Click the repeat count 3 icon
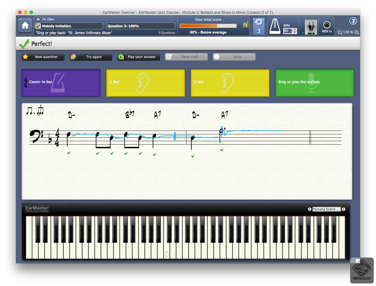The width and height of the screenshot is (376, 286). pos(259,26)
